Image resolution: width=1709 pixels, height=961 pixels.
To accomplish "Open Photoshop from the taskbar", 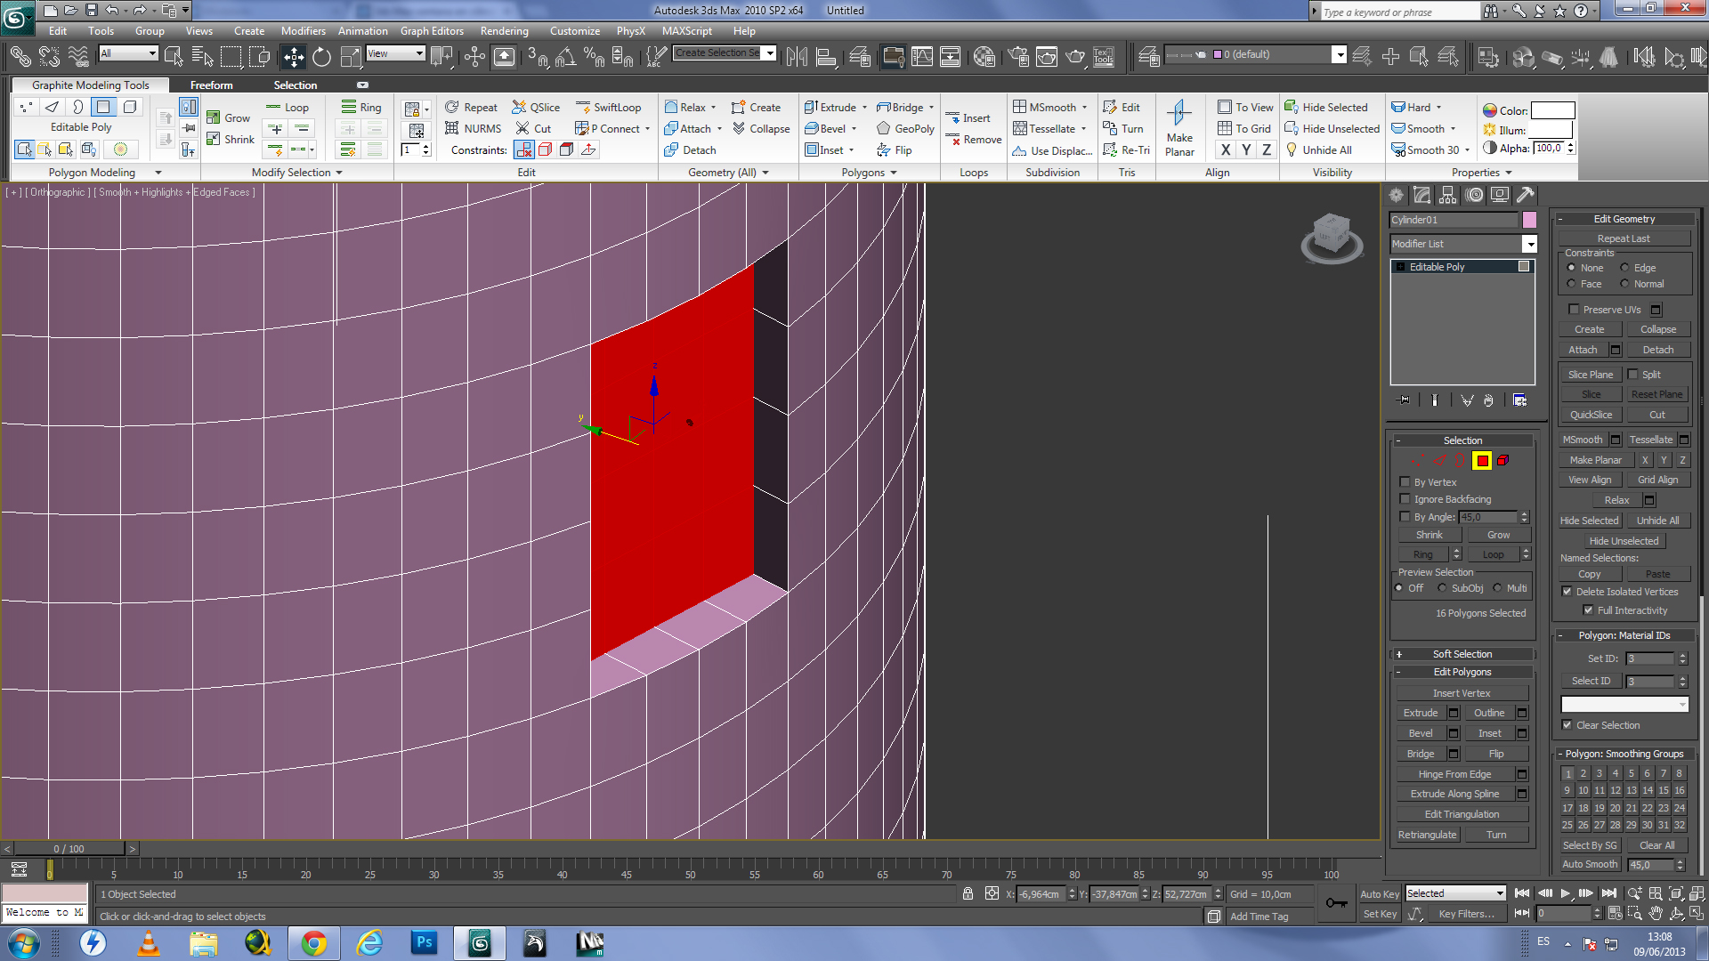I will [x=424, y=942].
